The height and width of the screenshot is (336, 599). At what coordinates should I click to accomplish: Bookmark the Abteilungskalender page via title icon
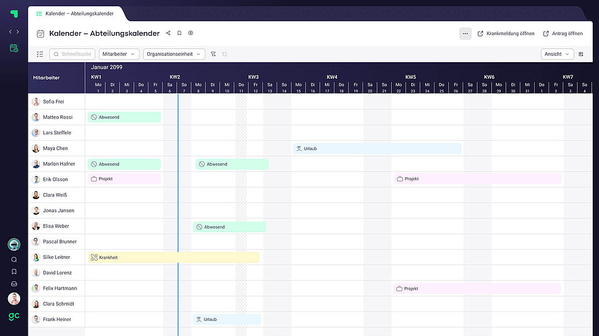(x=180, y=33)
